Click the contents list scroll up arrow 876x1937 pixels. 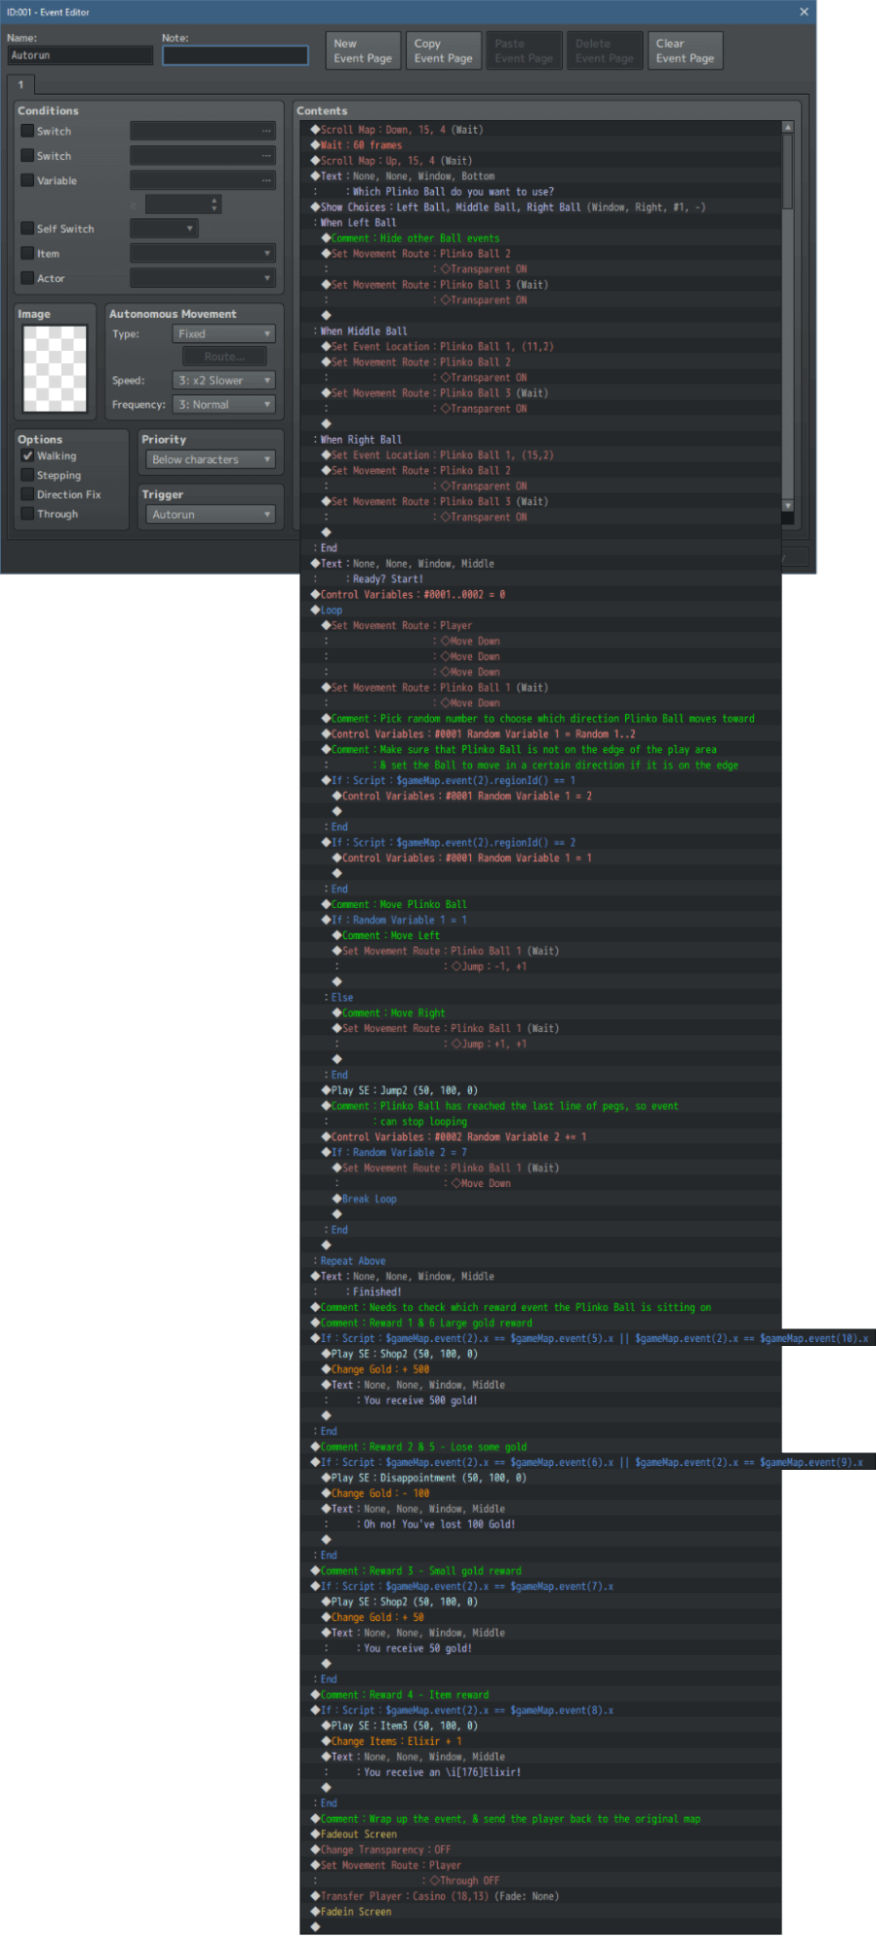788,127
